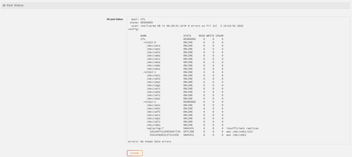Click the /dev/sdu1 device row
The width and height of the screenshot is (352, 157).
click(x=185, y=69)
